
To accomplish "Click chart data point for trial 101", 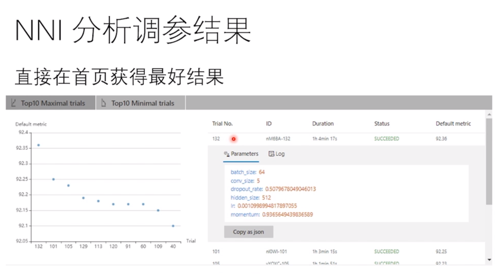I will (x=53, y=179).
